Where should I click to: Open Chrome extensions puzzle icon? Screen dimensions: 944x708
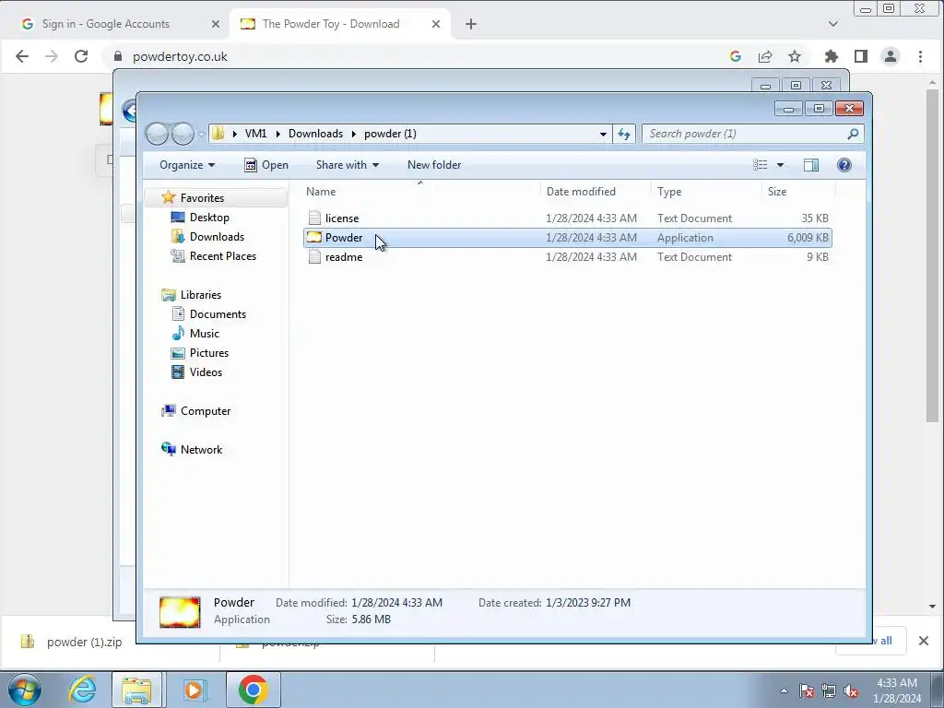coord(832,56)
